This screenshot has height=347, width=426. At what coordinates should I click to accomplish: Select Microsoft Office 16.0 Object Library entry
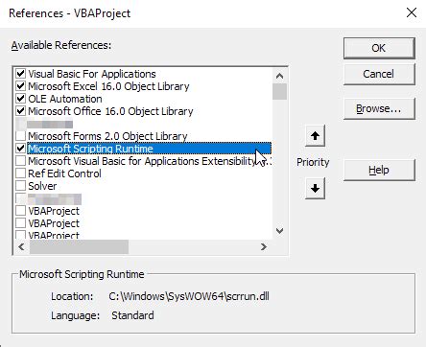[x=110, y=111]
